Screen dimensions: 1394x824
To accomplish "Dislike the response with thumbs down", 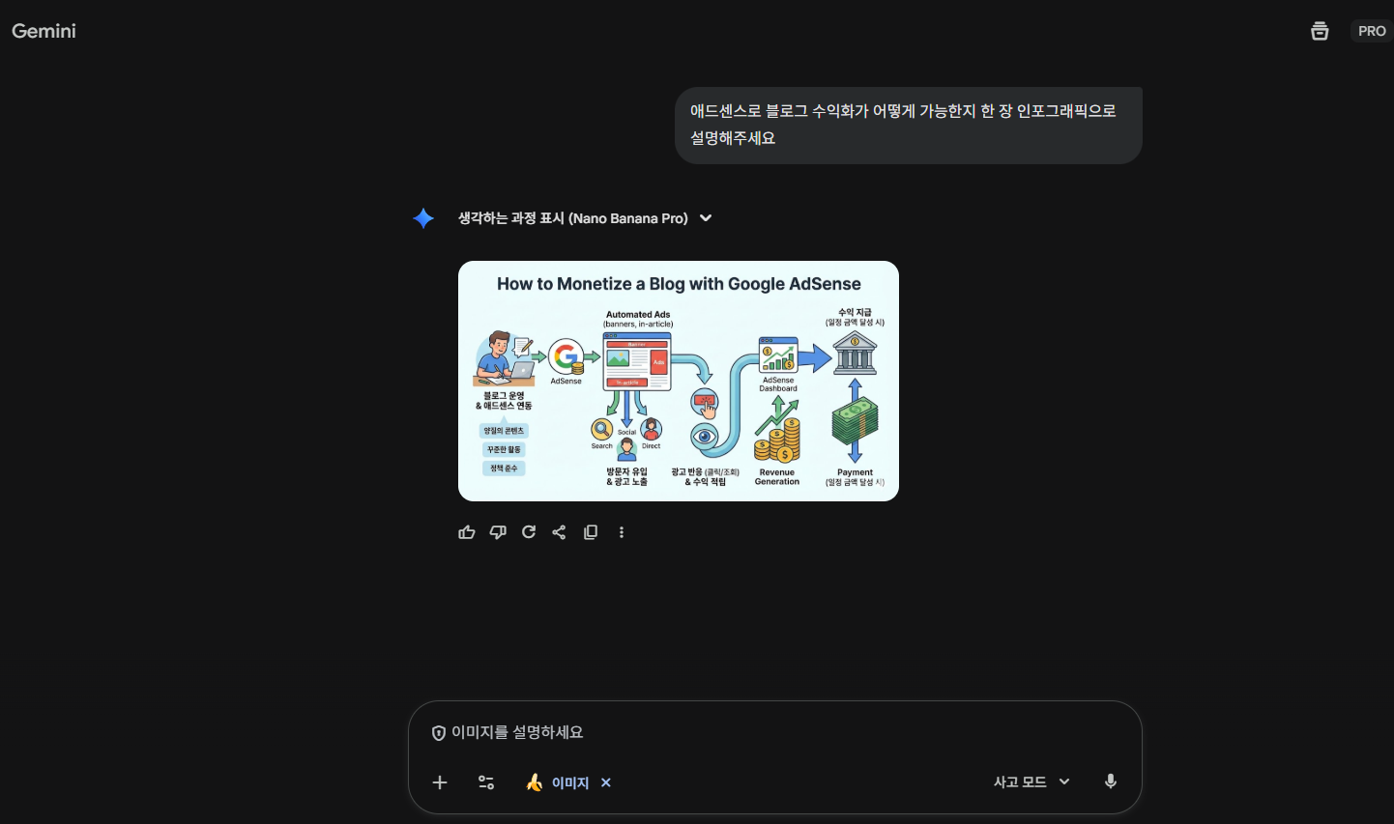I will 498,532.
